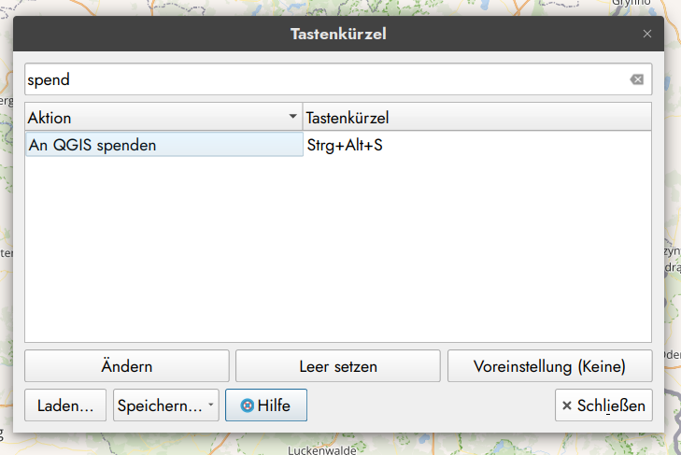
Task: Reset shortcut with Voreinstellung (Keine)
Action: pos(549,366)
